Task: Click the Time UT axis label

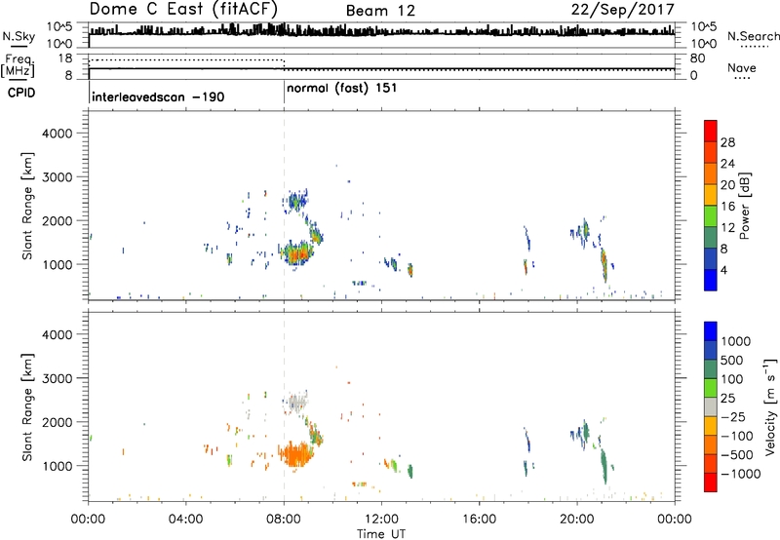Action: [x=381, y=534]
